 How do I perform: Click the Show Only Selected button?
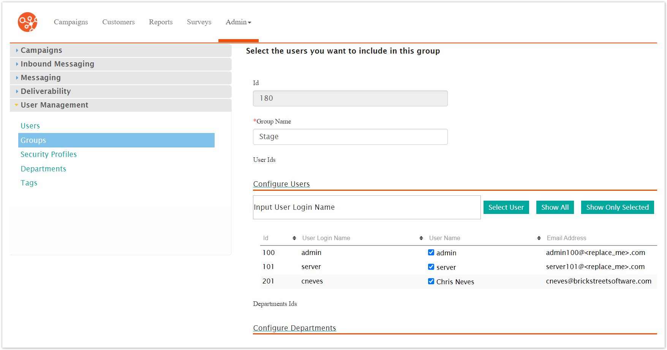click(x=617, y=207)
